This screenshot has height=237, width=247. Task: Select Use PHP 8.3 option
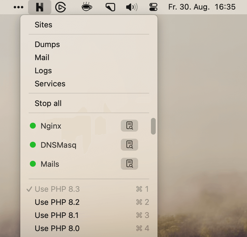click(89, 189)
